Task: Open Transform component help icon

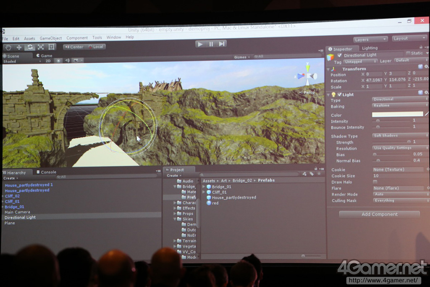Action: point(420,67)
